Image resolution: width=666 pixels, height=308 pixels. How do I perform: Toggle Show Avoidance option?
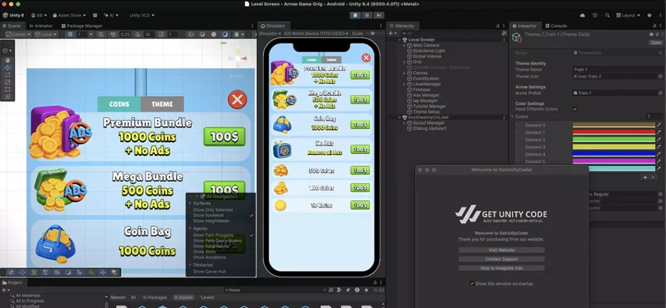pyautogui.click(x=209, y=257)
